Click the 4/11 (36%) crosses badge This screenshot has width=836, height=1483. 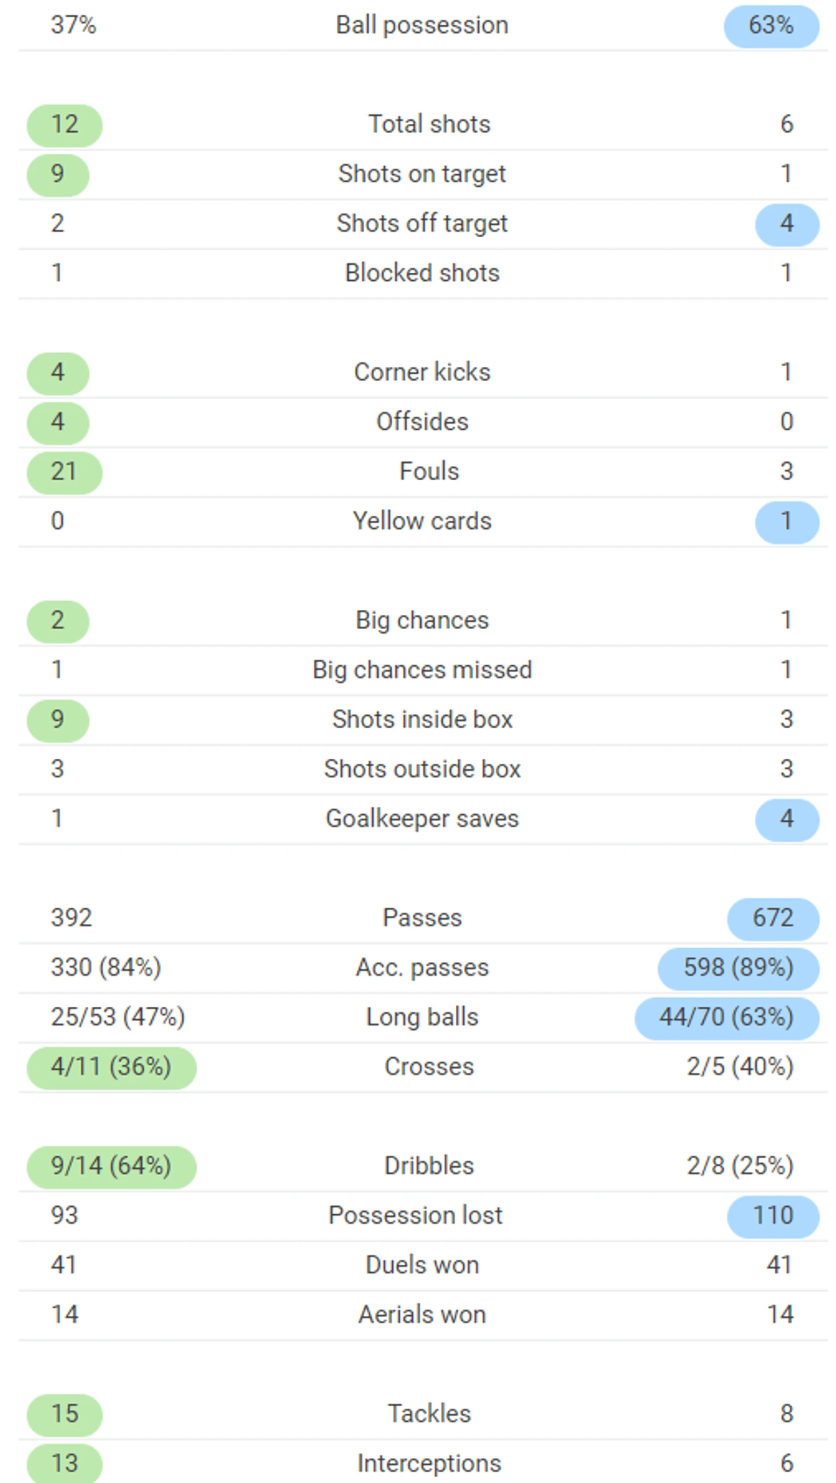tap(112, 1068)
